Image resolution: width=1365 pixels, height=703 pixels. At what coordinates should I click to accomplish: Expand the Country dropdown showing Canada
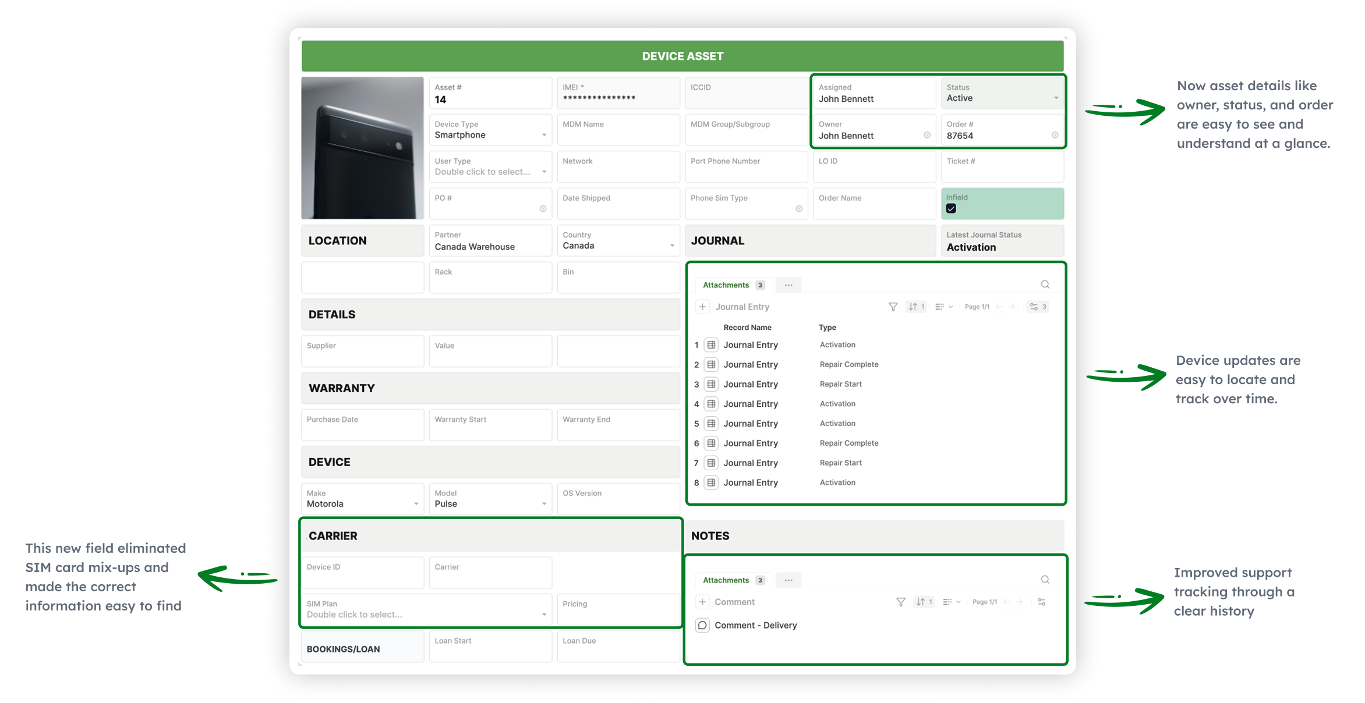pyautogui.click(x=671, y=246)
